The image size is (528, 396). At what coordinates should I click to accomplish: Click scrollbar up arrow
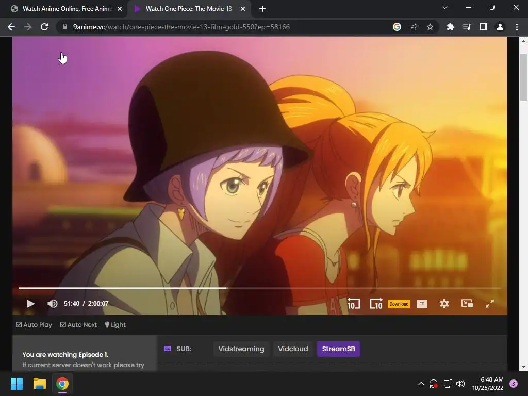523,41
